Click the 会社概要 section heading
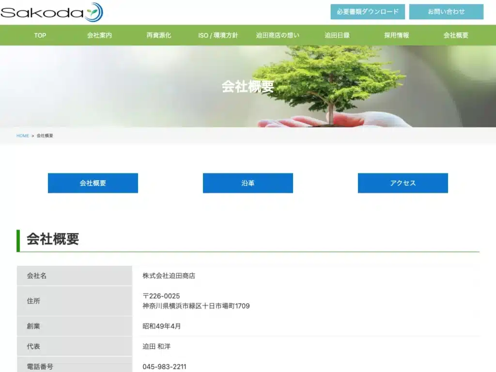Screen dimensions: 496x372 (53, 239)
